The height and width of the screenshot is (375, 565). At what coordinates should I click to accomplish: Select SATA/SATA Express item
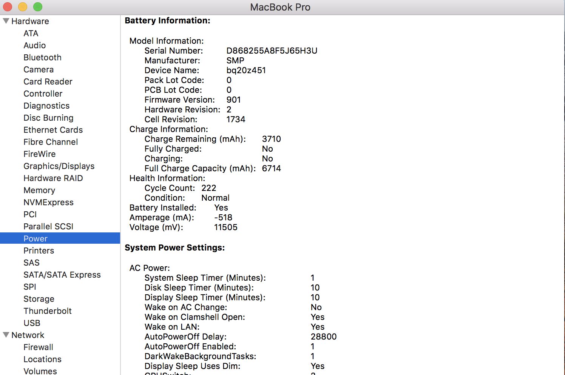(x=62, y=275)
